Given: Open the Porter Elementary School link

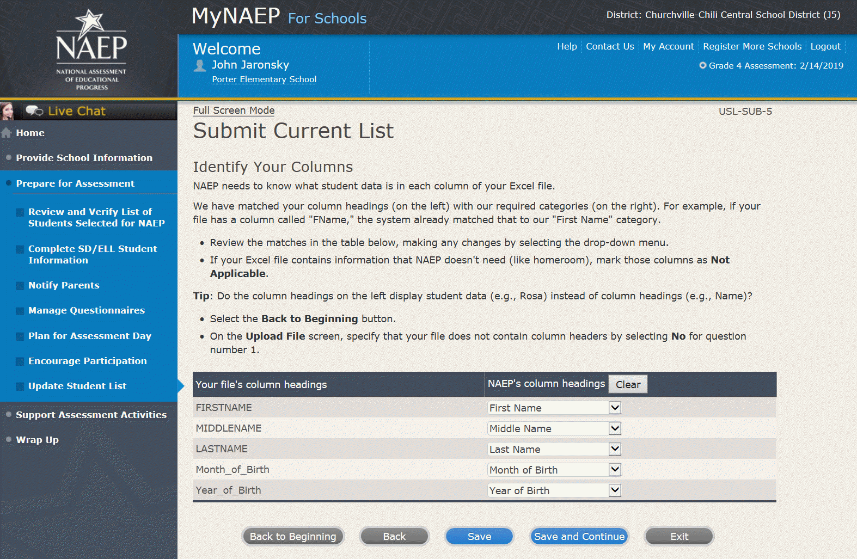Looking at the screenshot, I should pyautogui.click(x=264, y=79).
